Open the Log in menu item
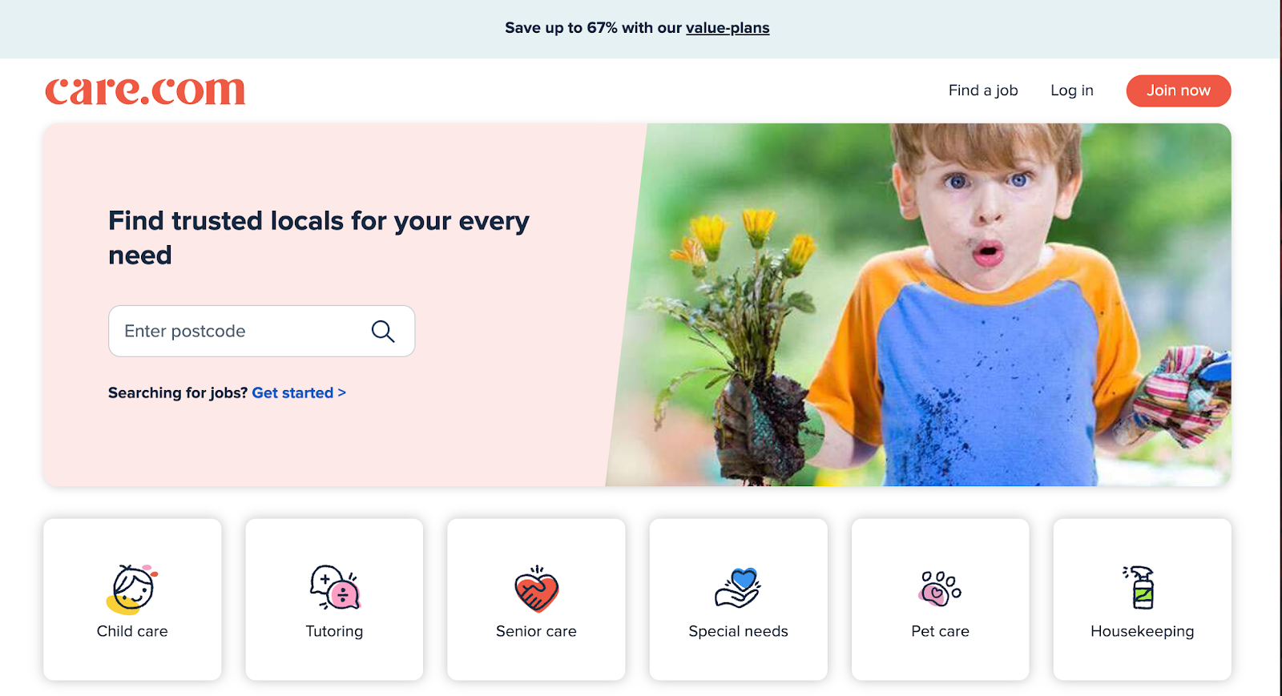Image resolution: width=1282 pixels, height=696 pixels. point(1072,91)
